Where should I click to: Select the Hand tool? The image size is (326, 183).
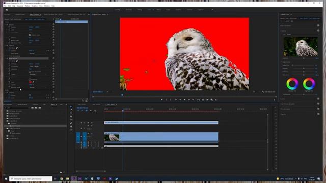point(71,127)
